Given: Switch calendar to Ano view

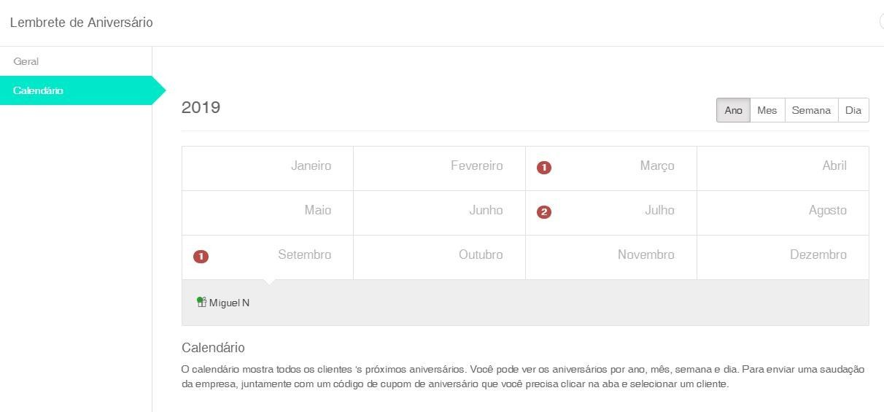Looking at the screenshot, I should click(733, 110).
